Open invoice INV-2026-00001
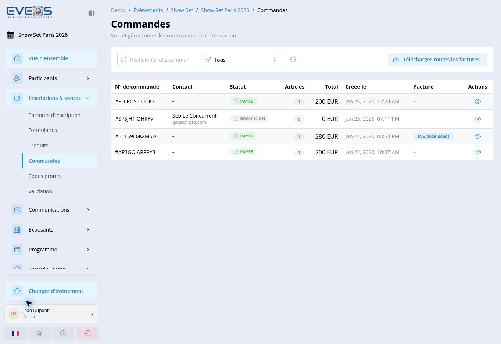This screenshot has width=501, height=344. coord(434,137)
